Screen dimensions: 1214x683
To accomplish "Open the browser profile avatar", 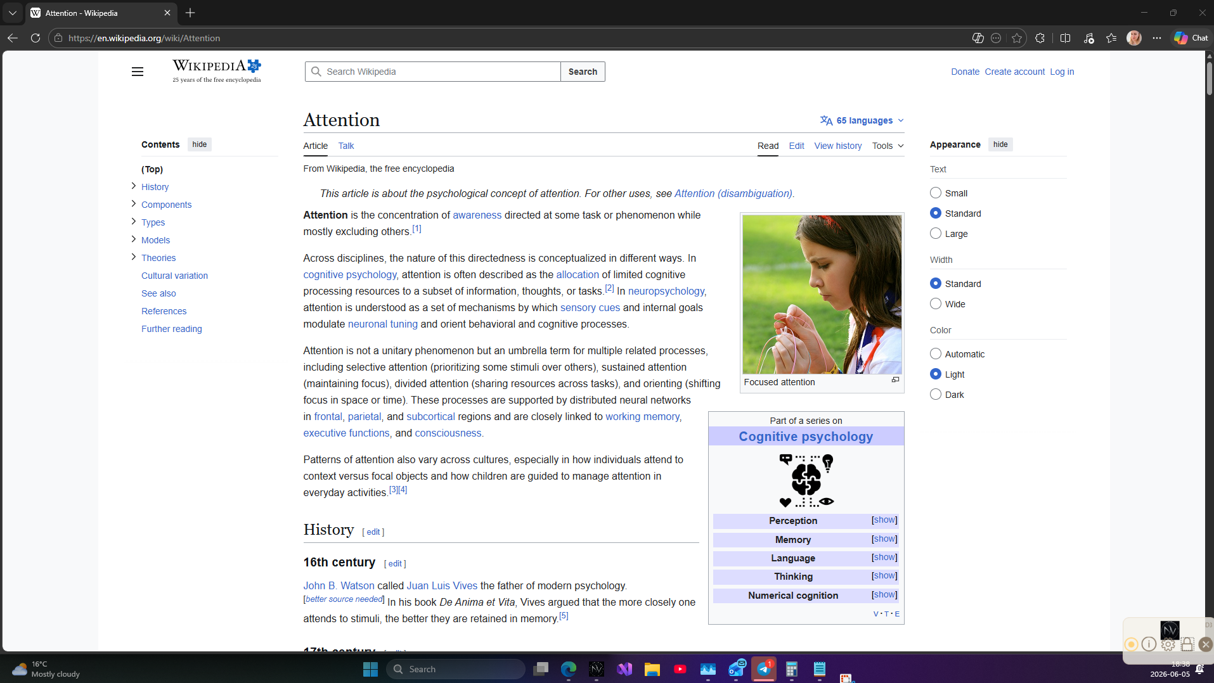I will click(x=1134, y=38).
